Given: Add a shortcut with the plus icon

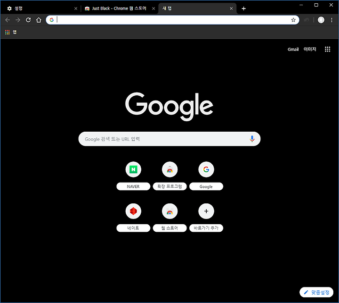Looking at the screenshot, I should pyautogui.click(x=206, y=211).
